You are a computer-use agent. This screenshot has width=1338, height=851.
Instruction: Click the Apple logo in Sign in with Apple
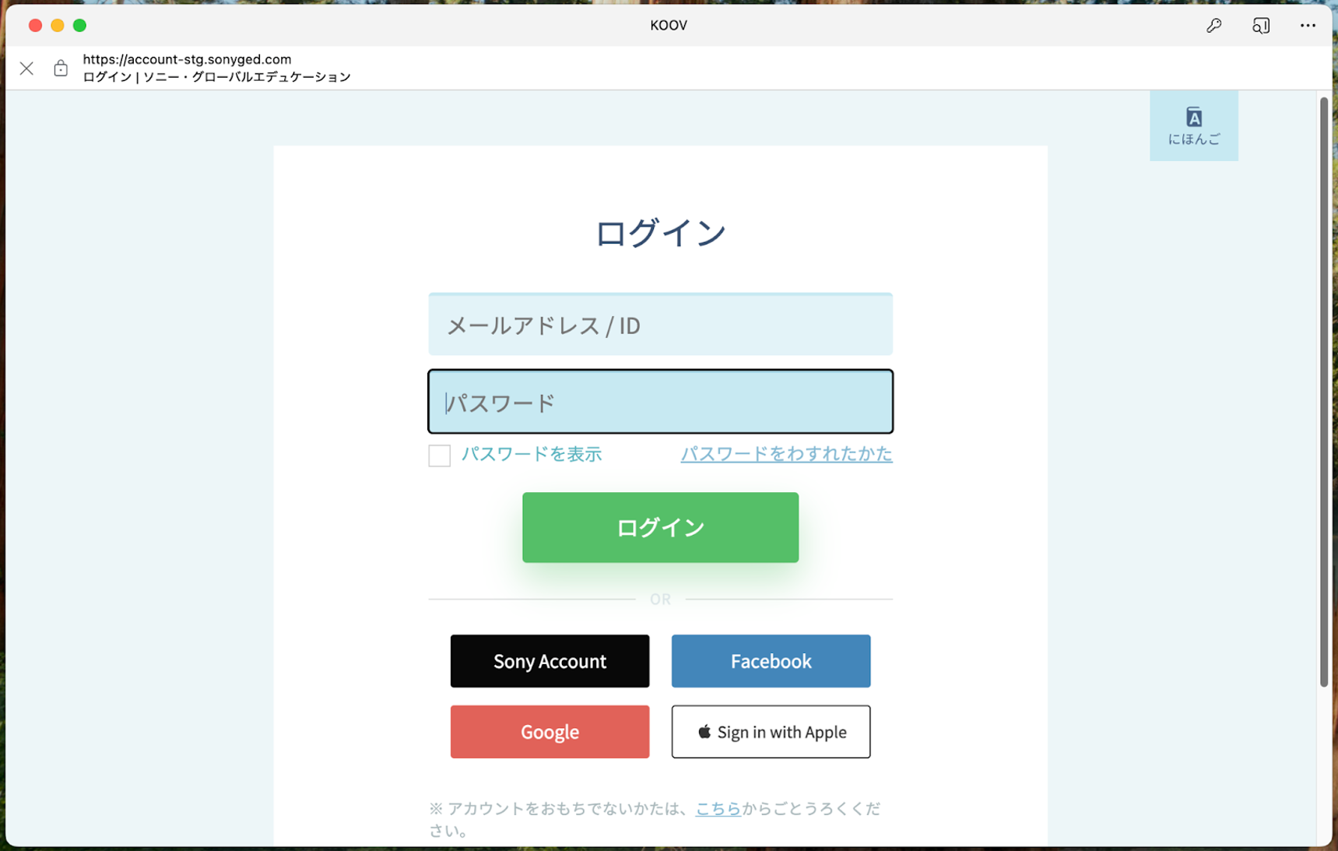[704, 731]
